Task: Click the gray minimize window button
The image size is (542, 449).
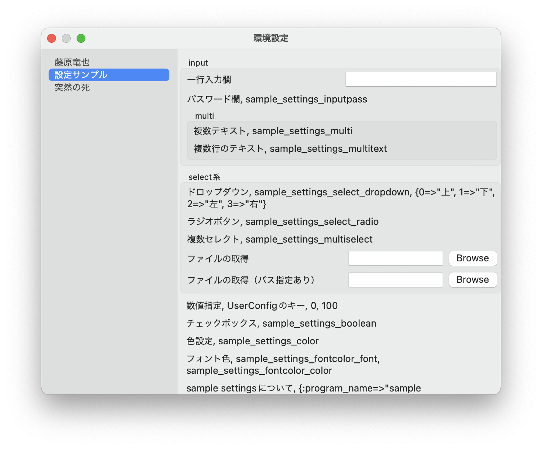Action: pos(66,38)
